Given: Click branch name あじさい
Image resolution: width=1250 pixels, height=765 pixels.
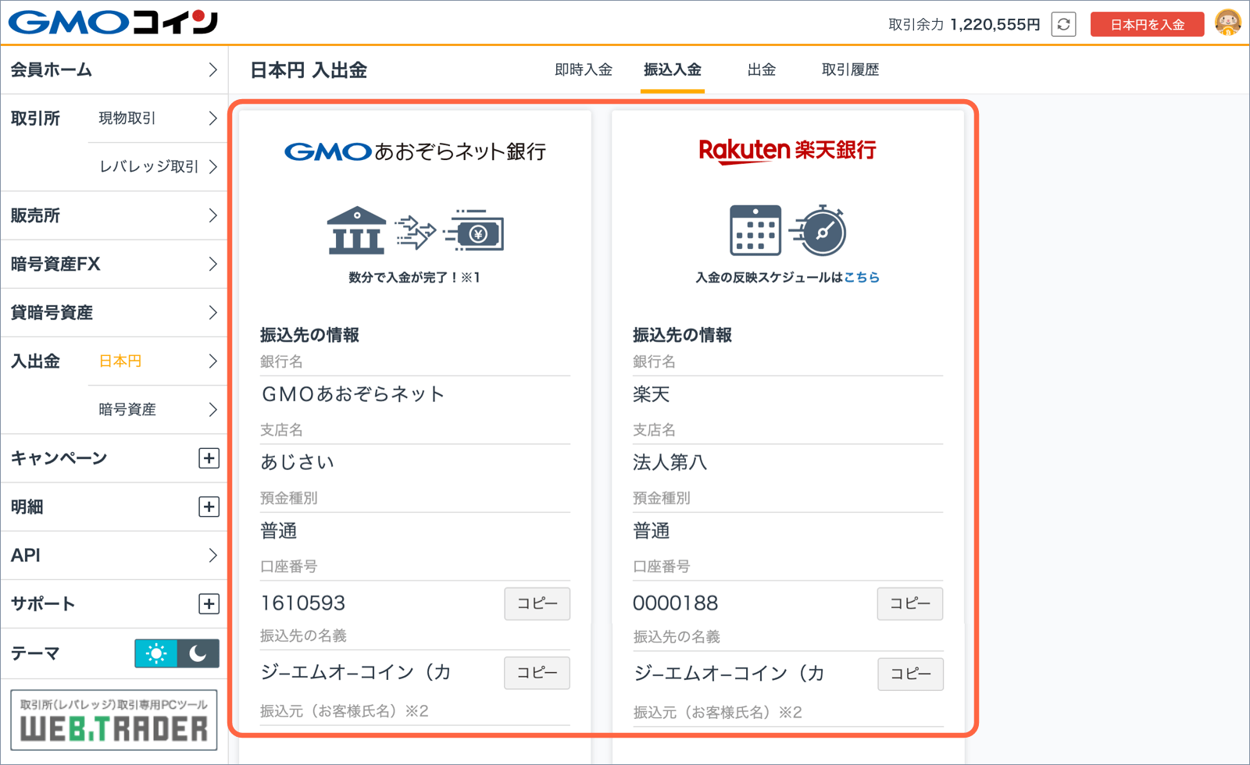Looking at the screenshot, I should coord(297,462).
